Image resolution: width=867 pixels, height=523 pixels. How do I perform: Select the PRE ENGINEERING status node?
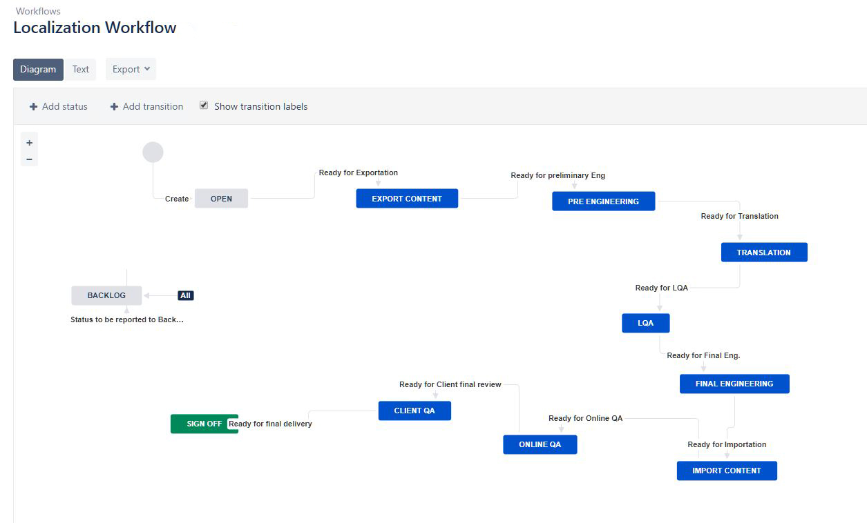[603, 201]
